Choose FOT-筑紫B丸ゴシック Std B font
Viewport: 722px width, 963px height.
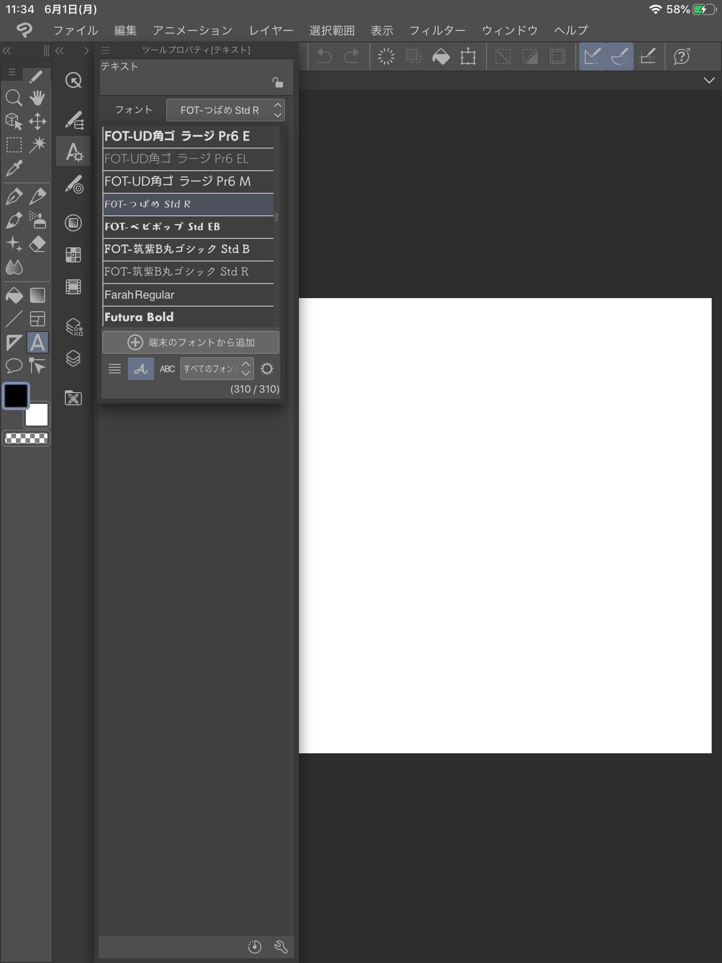coord(188,249)
